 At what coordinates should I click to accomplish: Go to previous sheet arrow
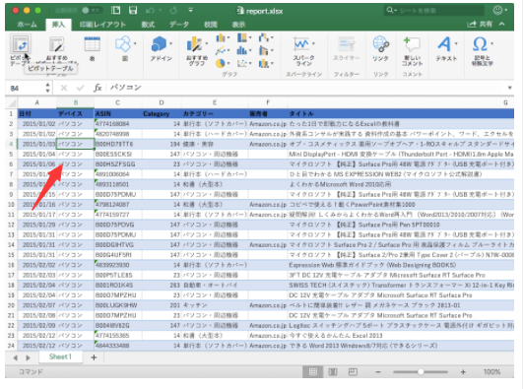[x=16, y=357]
